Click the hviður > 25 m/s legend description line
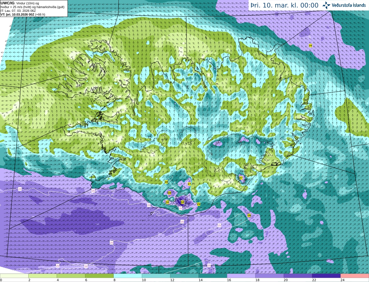 (x=33, y=7)
